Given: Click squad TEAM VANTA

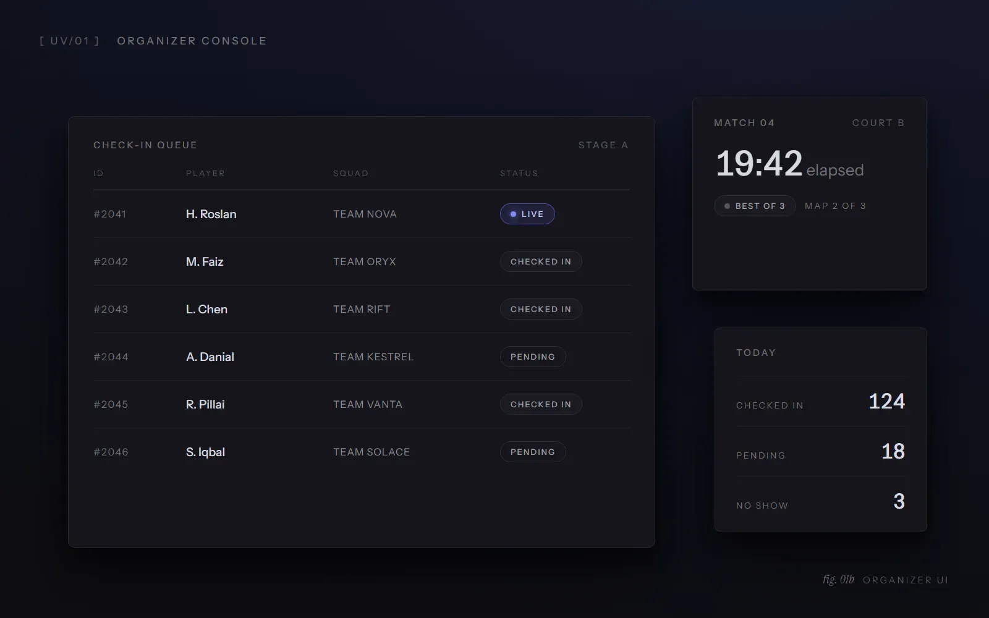Looking at the screenshot, I should pyautogui.click(x=368, y=404).
